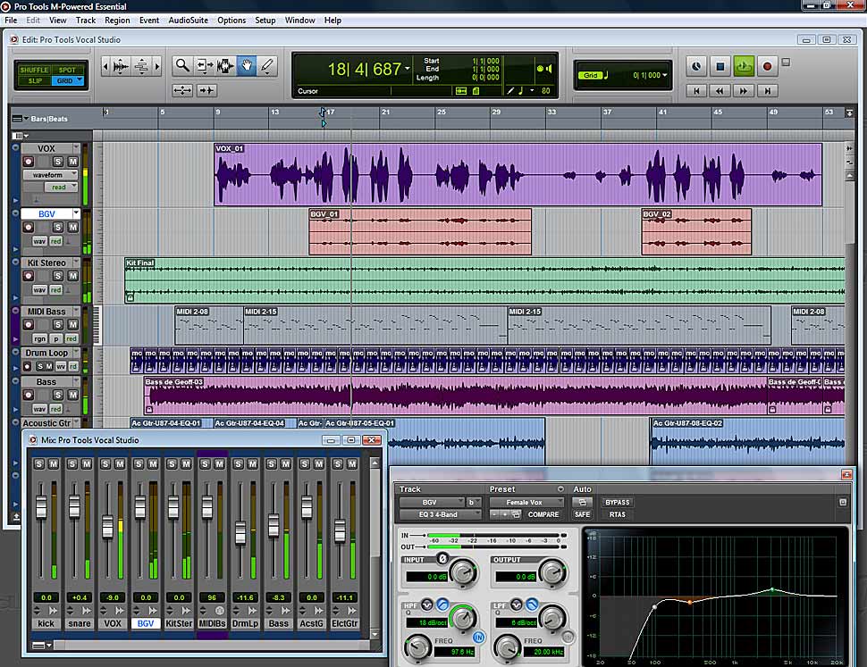Viewport: 867px width, 667px height.
Task: Click the online sync clock button
Action: pos(696,66)
